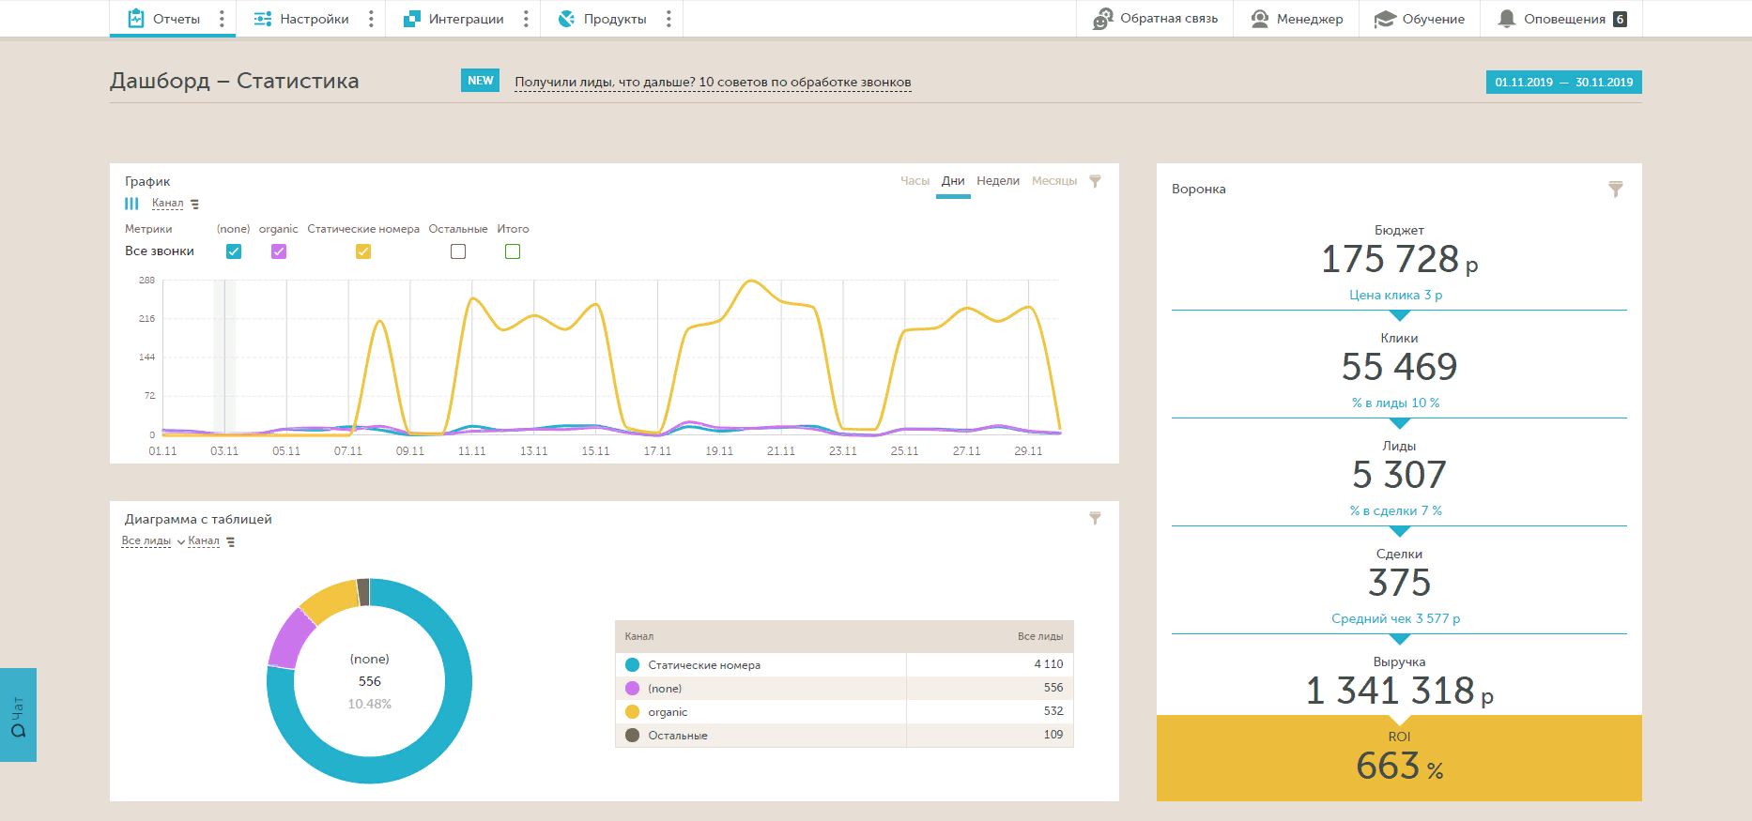Click the column chart type icon beside Канал
Image resolution: width=1752 pixels, height=821 pixels.
131,204
